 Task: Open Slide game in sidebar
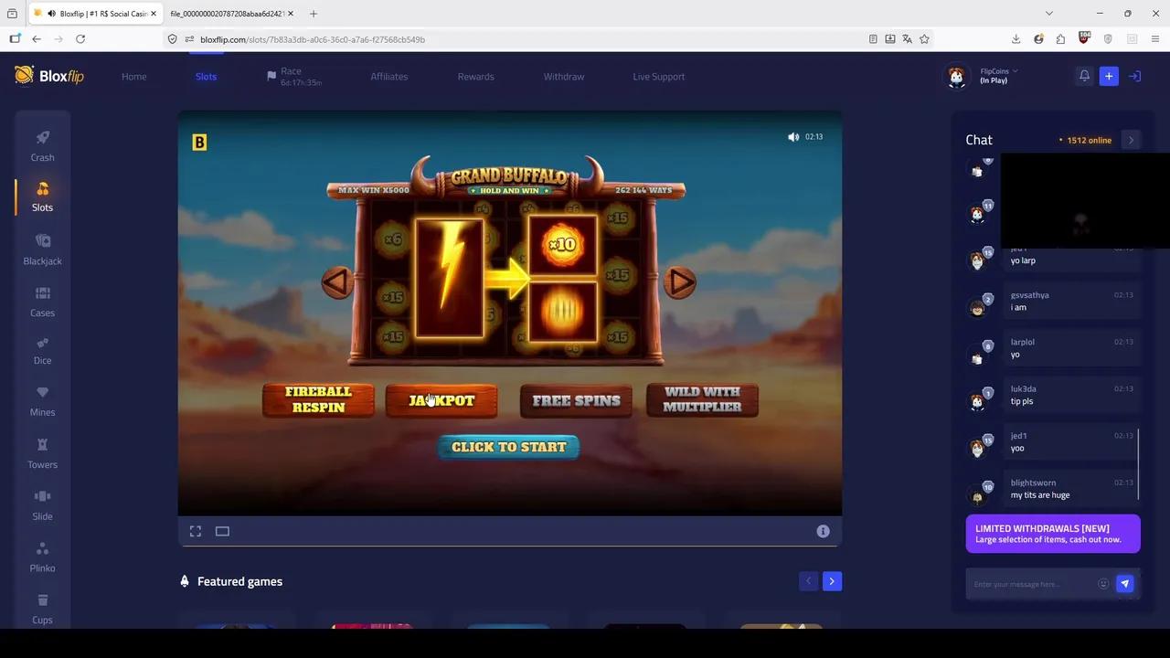coord(42,505)
